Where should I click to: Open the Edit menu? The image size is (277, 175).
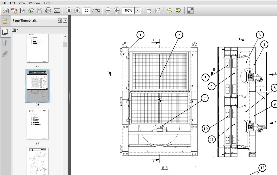click(x=13, y=3)
